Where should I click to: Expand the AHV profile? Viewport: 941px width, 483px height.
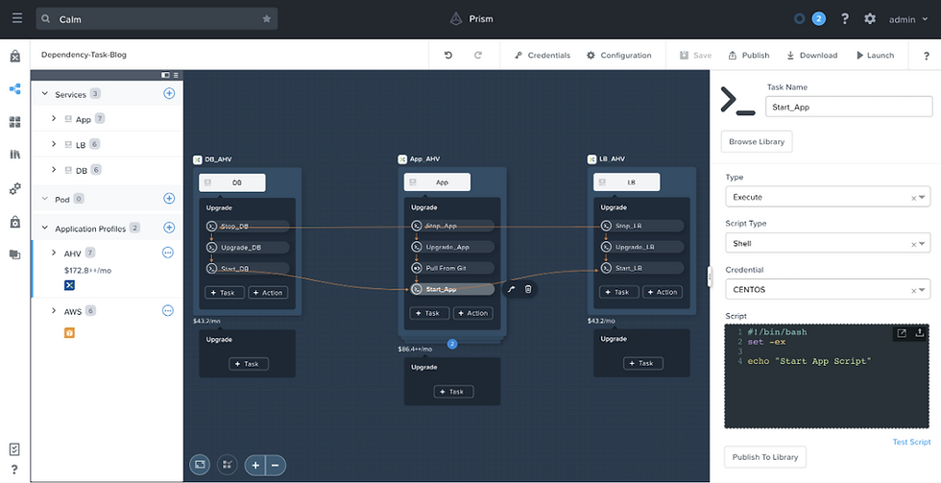pos(54,253)
